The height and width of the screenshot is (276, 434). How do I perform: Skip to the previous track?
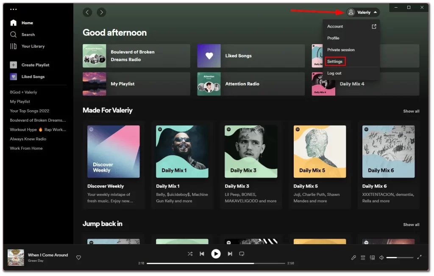coord(202,254)
